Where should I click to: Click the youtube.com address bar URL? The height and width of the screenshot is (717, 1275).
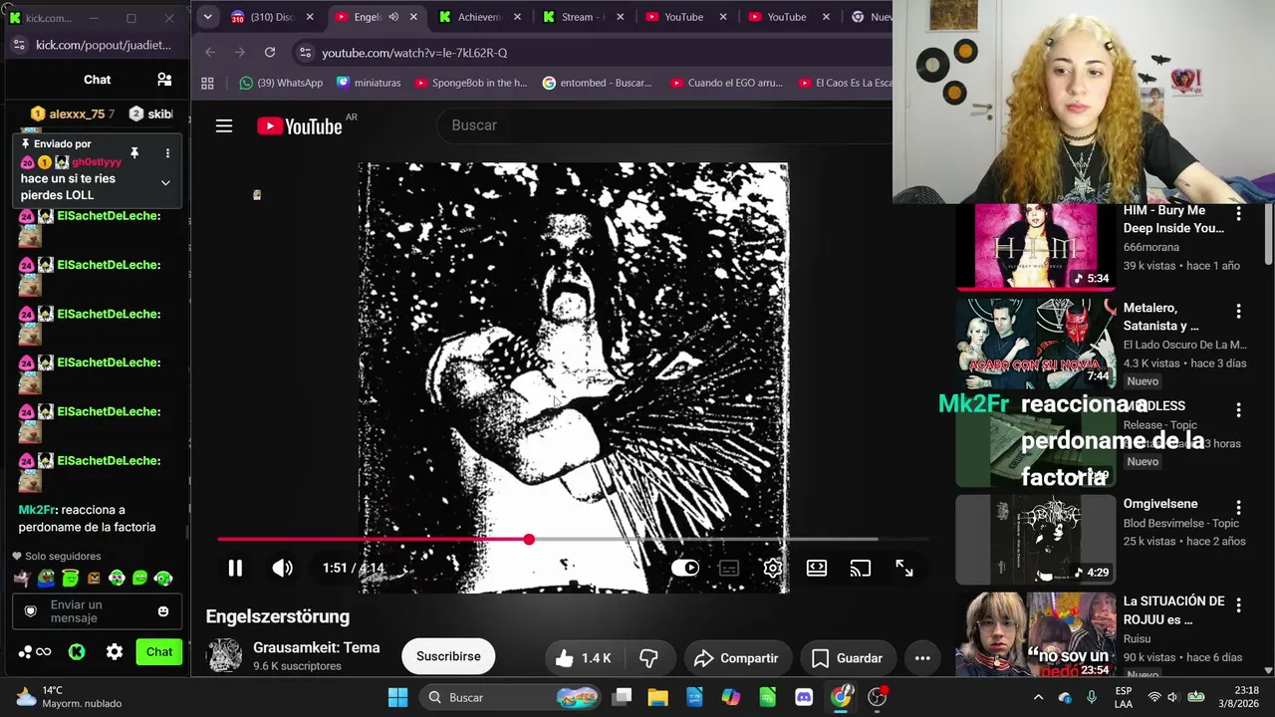click(x=414, y=53)
